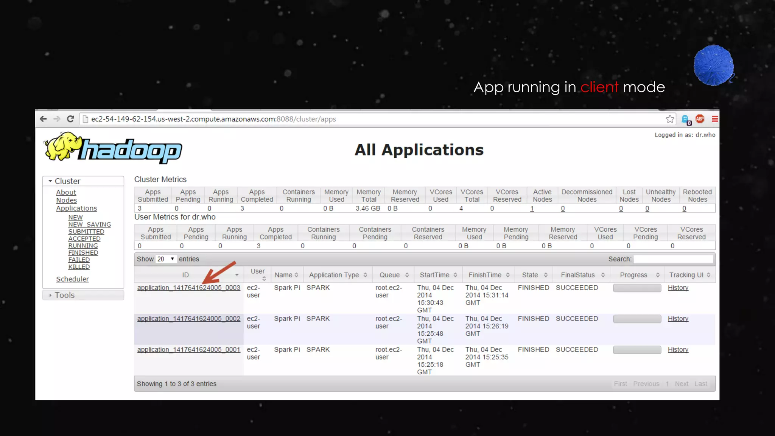775x436 pixels.
Task: Filter applications by FAILED state
Action: click(79, 260)
